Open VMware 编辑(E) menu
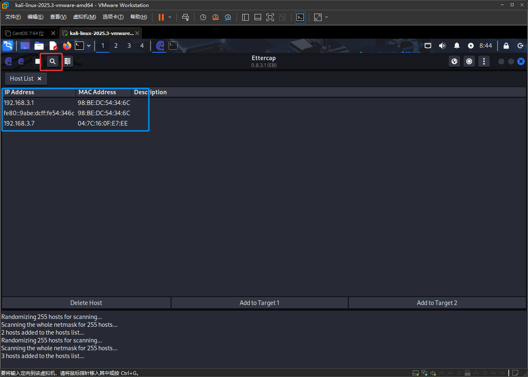The width and height of the screenshot is (528, 377). [35, 17]
